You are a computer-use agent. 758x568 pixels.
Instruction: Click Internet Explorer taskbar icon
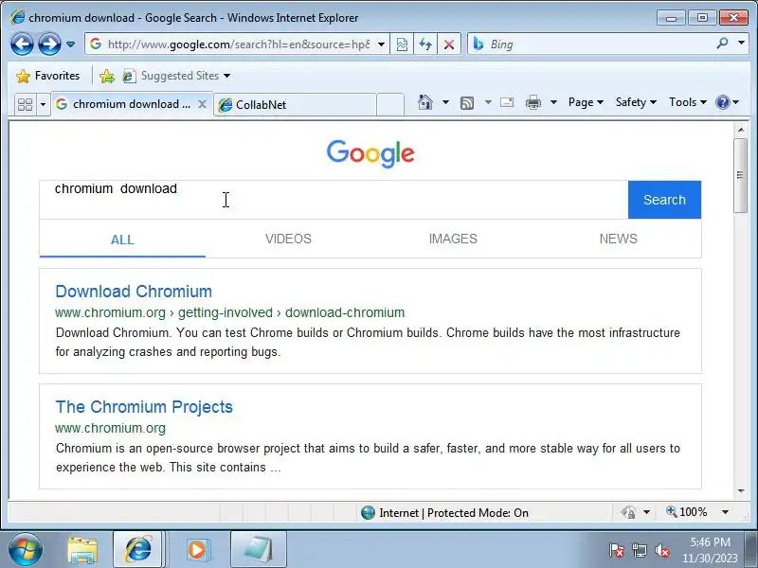coord(138,550)
